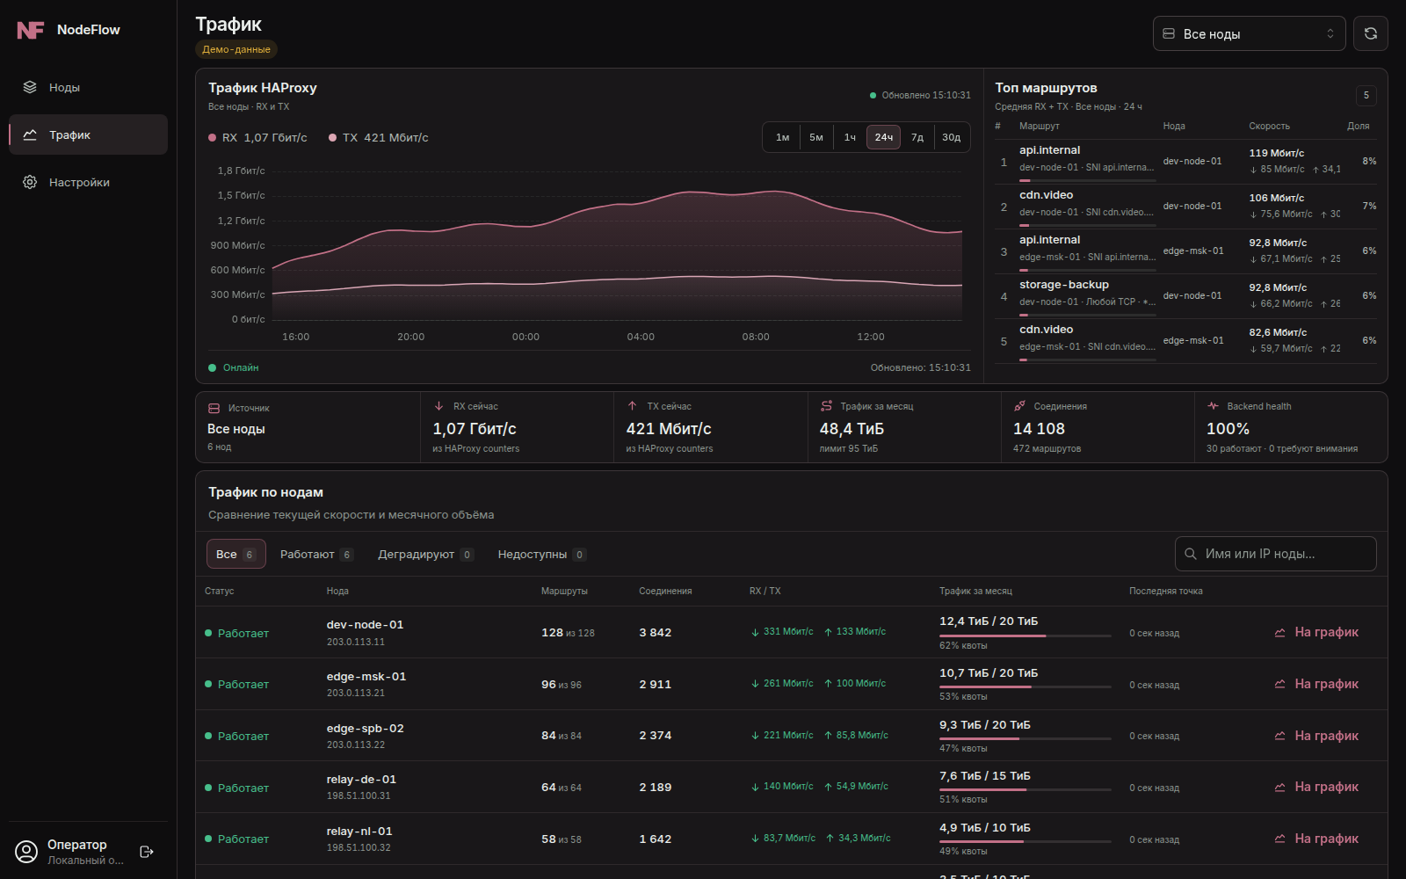Toggle the RX series legend
The image size is (1406, 879).
coord(257,137)
